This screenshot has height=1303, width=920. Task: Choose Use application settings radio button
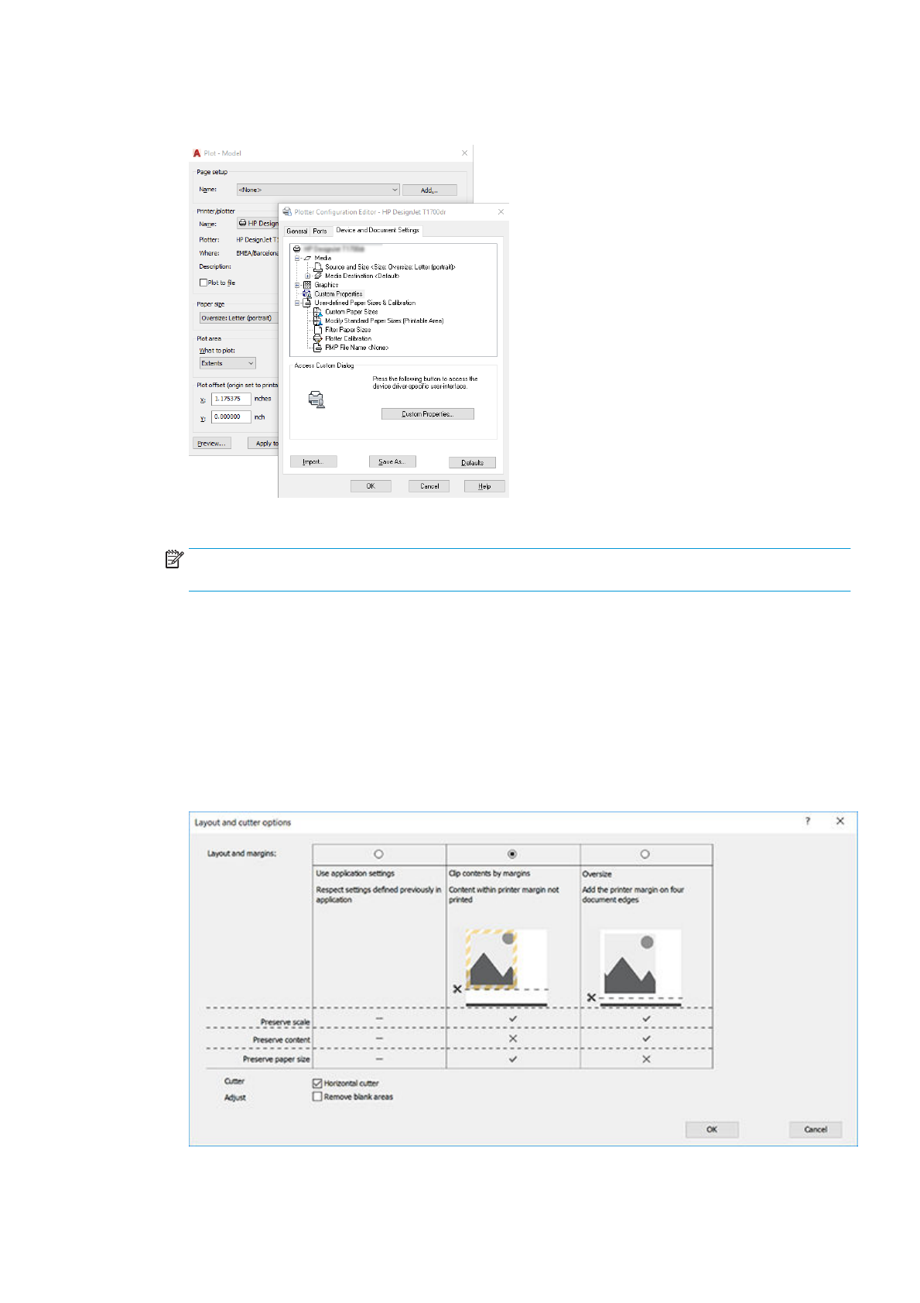pos(379,854)
